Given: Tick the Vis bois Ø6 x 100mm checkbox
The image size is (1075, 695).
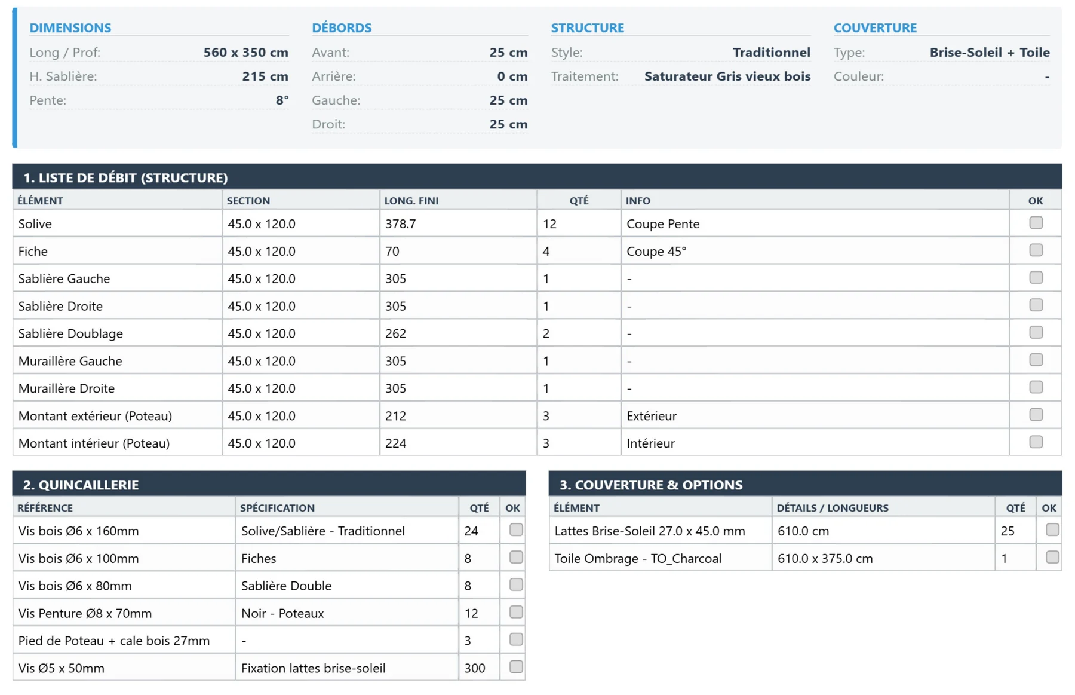Looking at the screenshot, I should click(x=516, y=558).
